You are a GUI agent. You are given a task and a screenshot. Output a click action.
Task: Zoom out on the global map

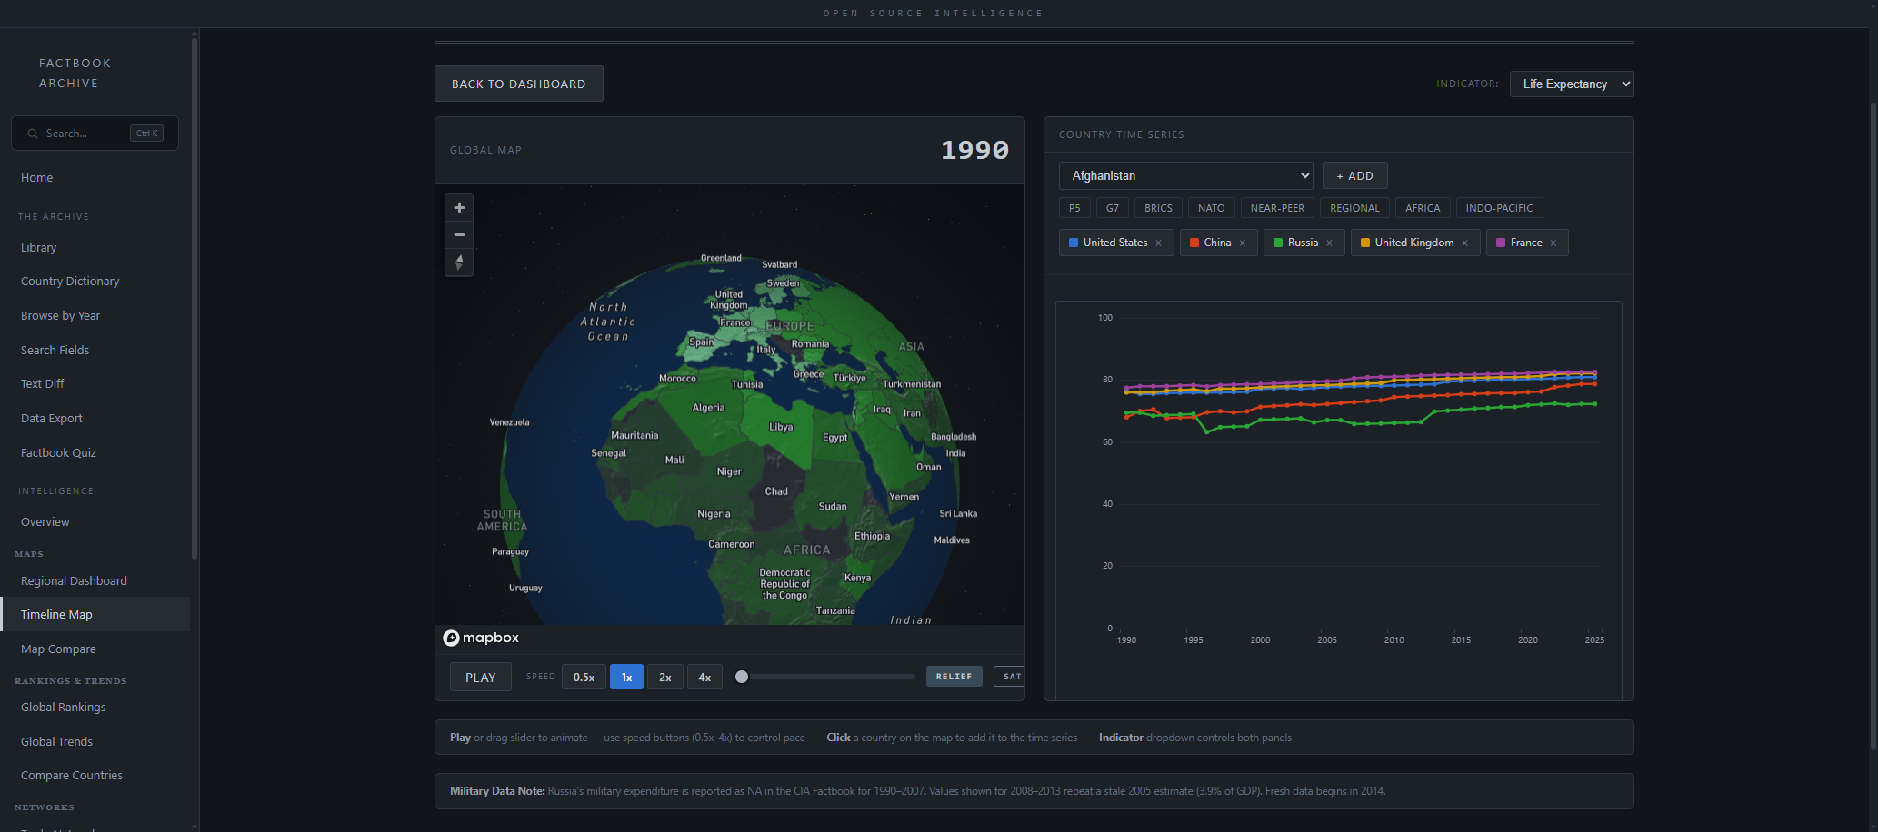[459, 235]
